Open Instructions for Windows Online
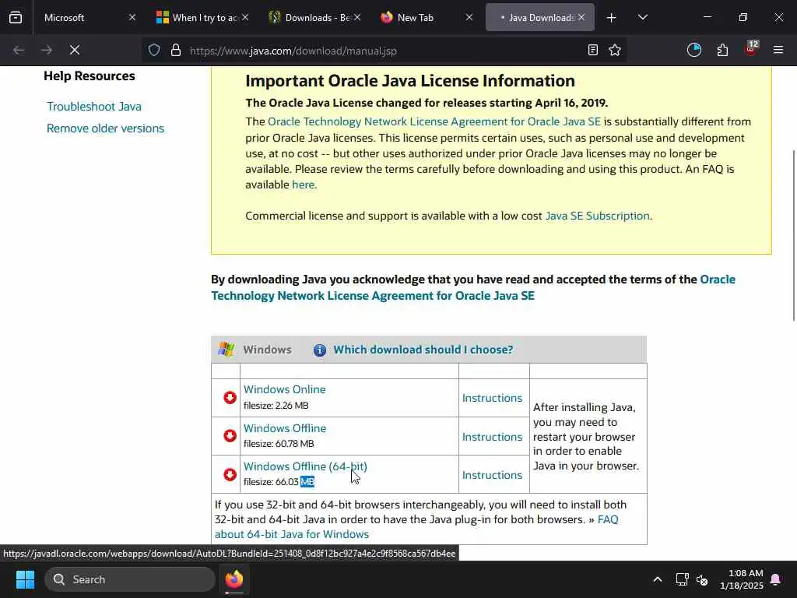The width and height of the screenshot is (797, 598). (x=492, y=398)
